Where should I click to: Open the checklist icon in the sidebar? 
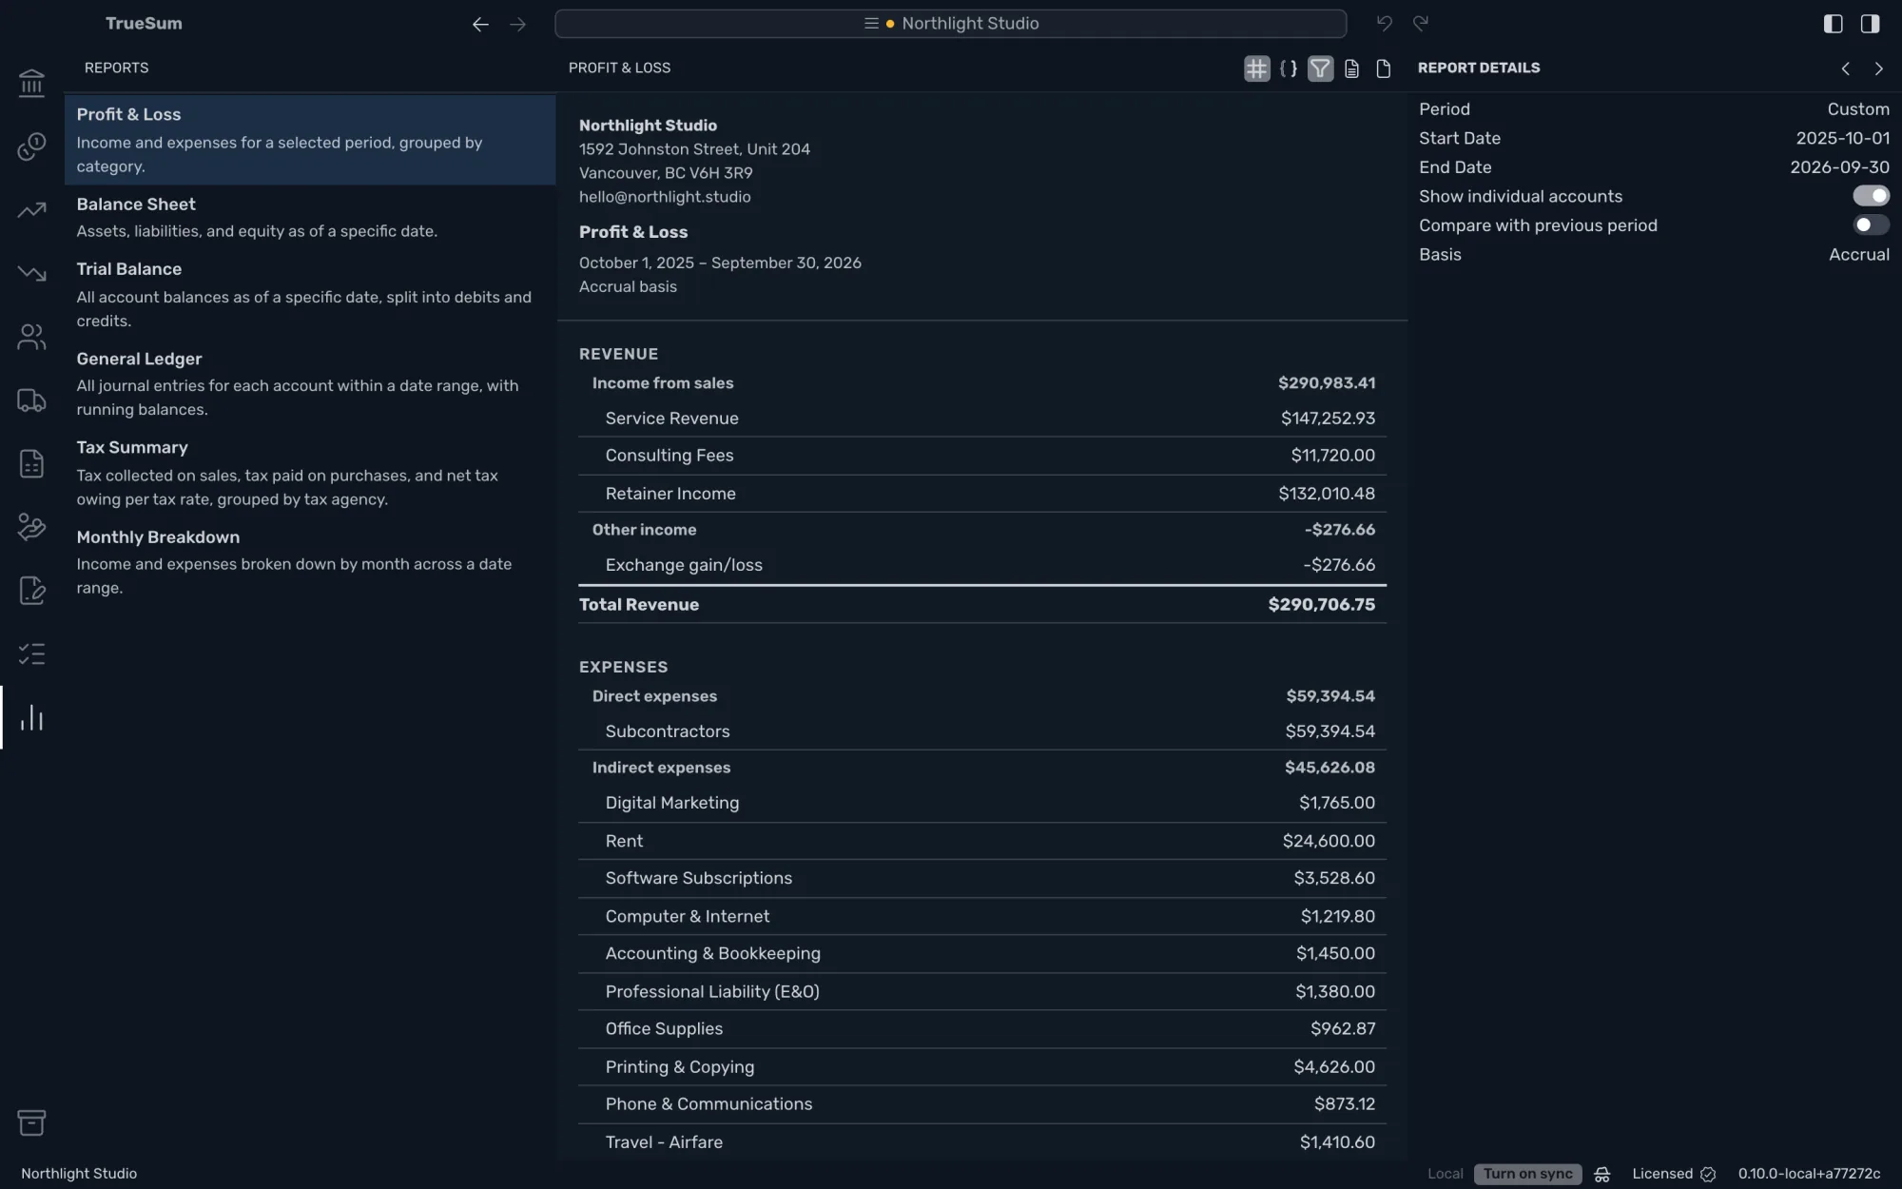click(31, 654)
